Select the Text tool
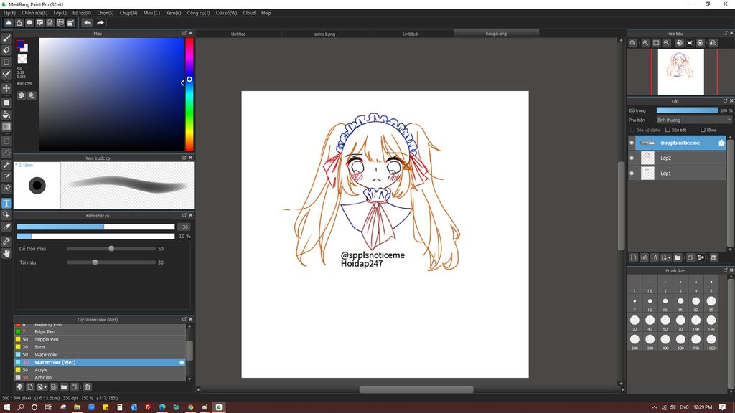Viewport: 735px width, 413px height. [6, 203]
